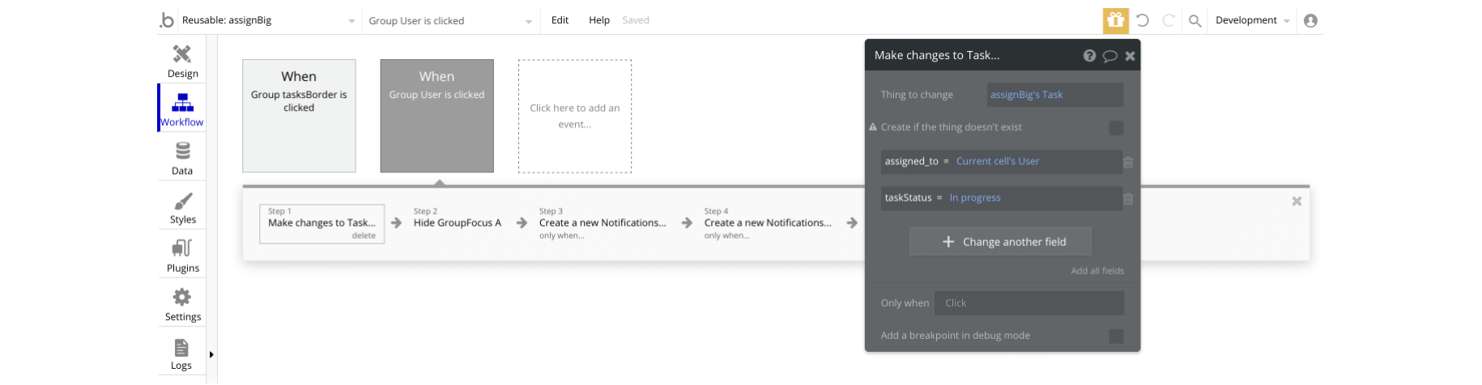Enable 'Add a breakpoint in debug mode' checkbox
Viewport: 1482px width, 385px height.
[x=1115, y=336]
